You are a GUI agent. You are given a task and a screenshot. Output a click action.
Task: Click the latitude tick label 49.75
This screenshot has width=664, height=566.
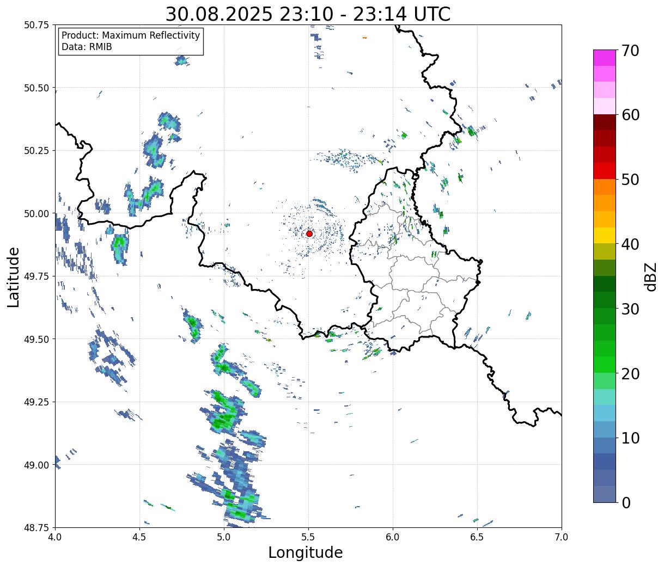pos(37,276)
